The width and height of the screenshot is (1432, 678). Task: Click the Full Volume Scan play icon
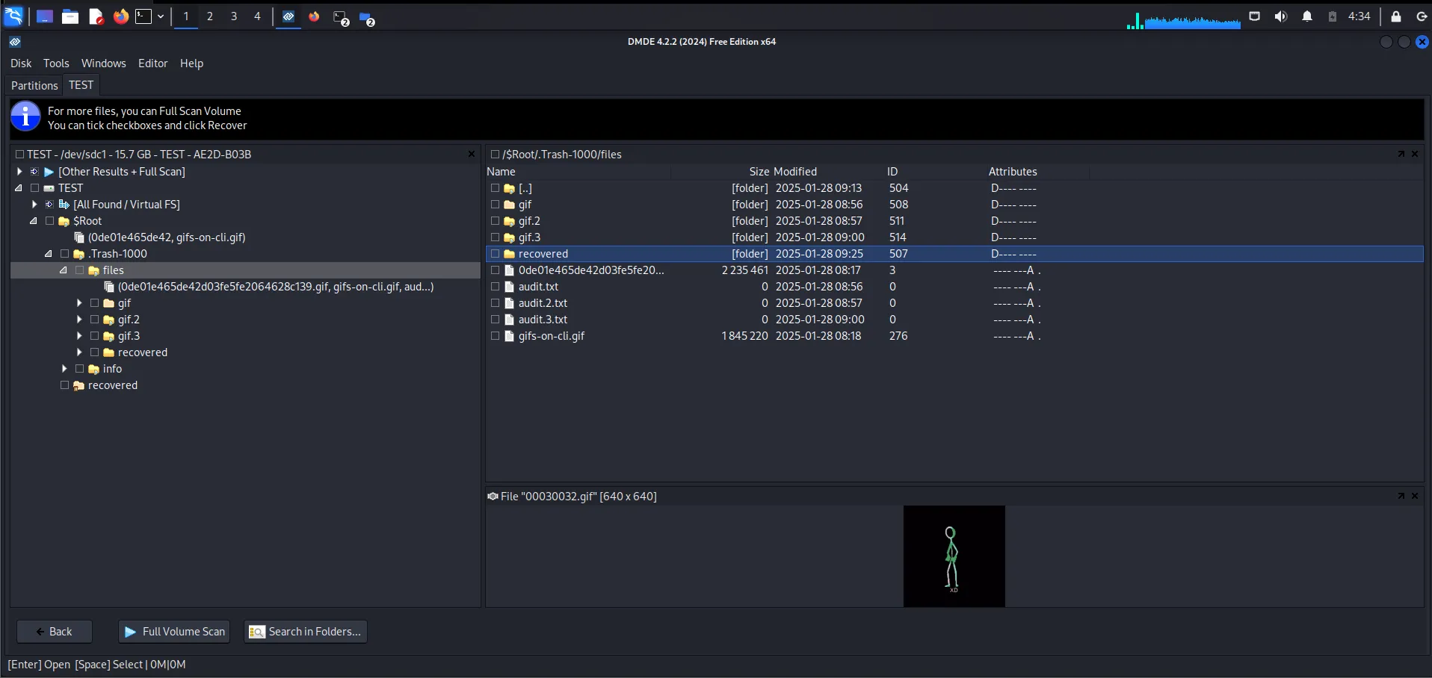pyautogui.click(x=130, y=632)
